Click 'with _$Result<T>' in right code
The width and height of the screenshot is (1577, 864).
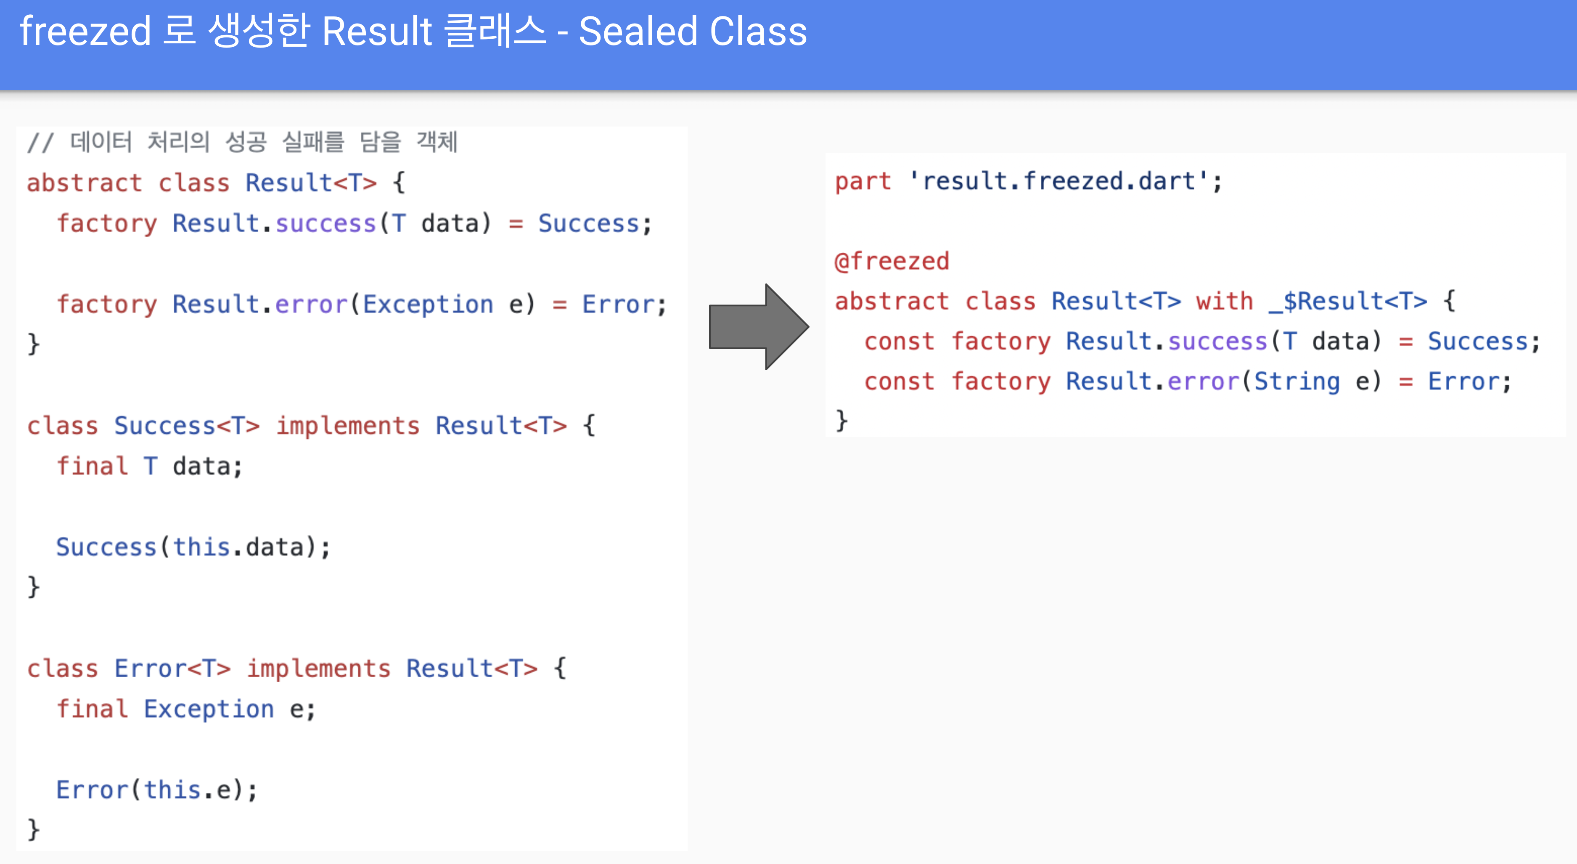click(1311, 301)
